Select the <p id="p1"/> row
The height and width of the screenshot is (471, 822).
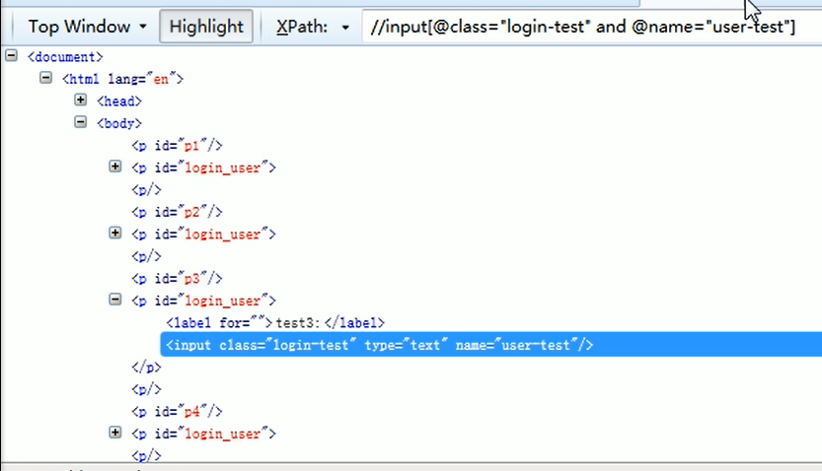178,146
